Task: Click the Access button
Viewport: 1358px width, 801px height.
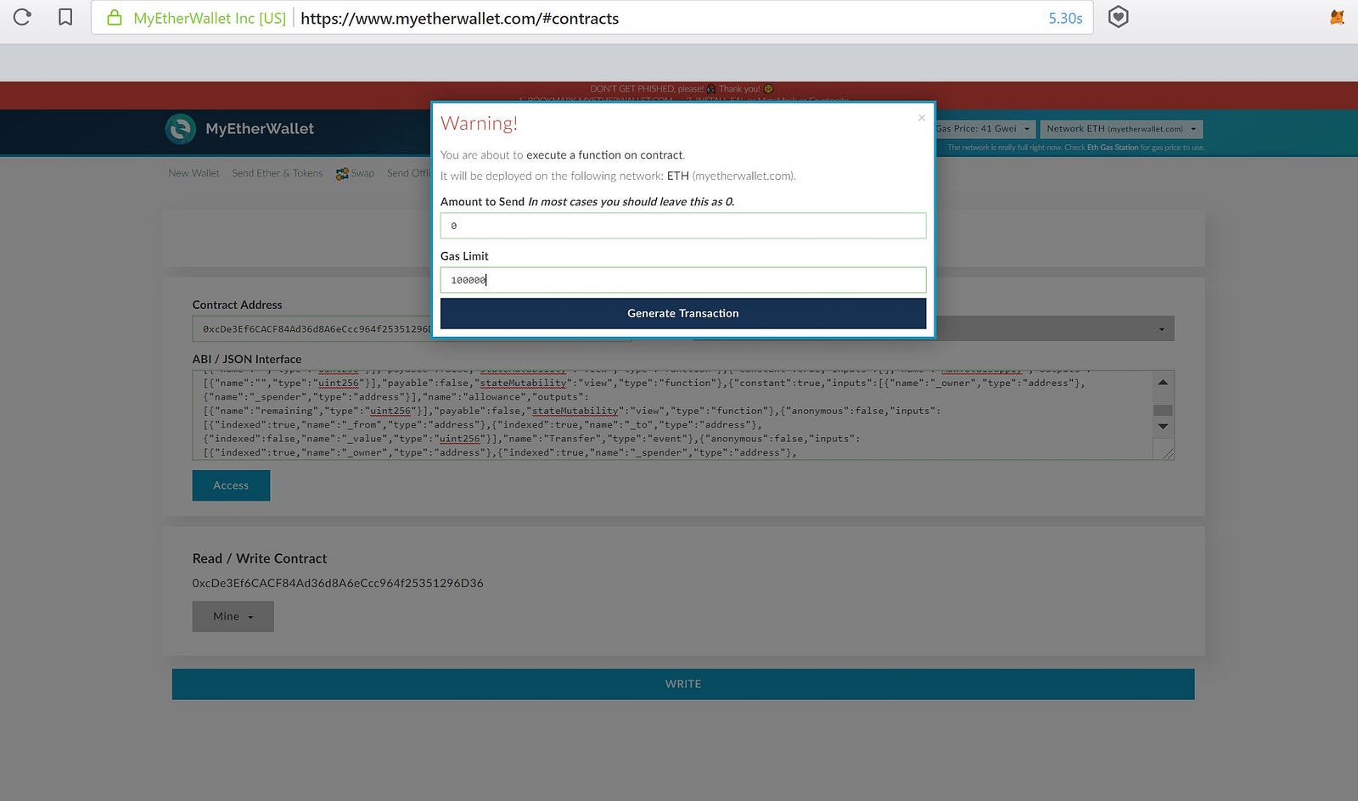Action: point(231,485)
